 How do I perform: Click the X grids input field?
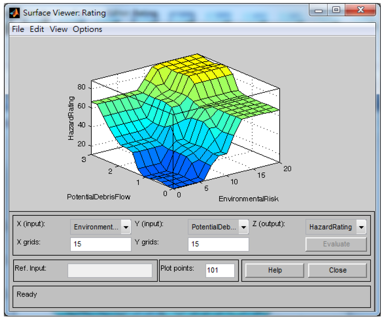[100, 244]
